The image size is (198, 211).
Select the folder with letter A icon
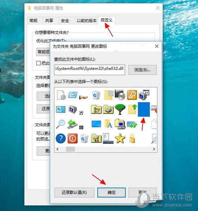tap(108, 123)
